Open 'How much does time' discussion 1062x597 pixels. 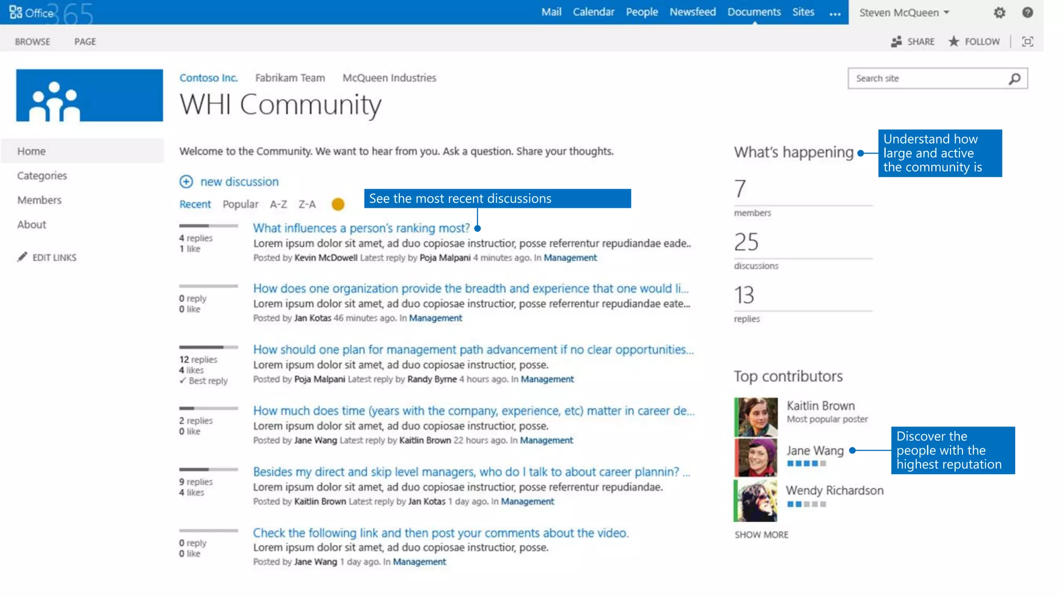click(474, 410)
